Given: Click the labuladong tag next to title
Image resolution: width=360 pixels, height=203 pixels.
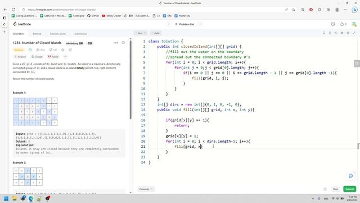Looking at the screenshot, I should pos(74,43).
